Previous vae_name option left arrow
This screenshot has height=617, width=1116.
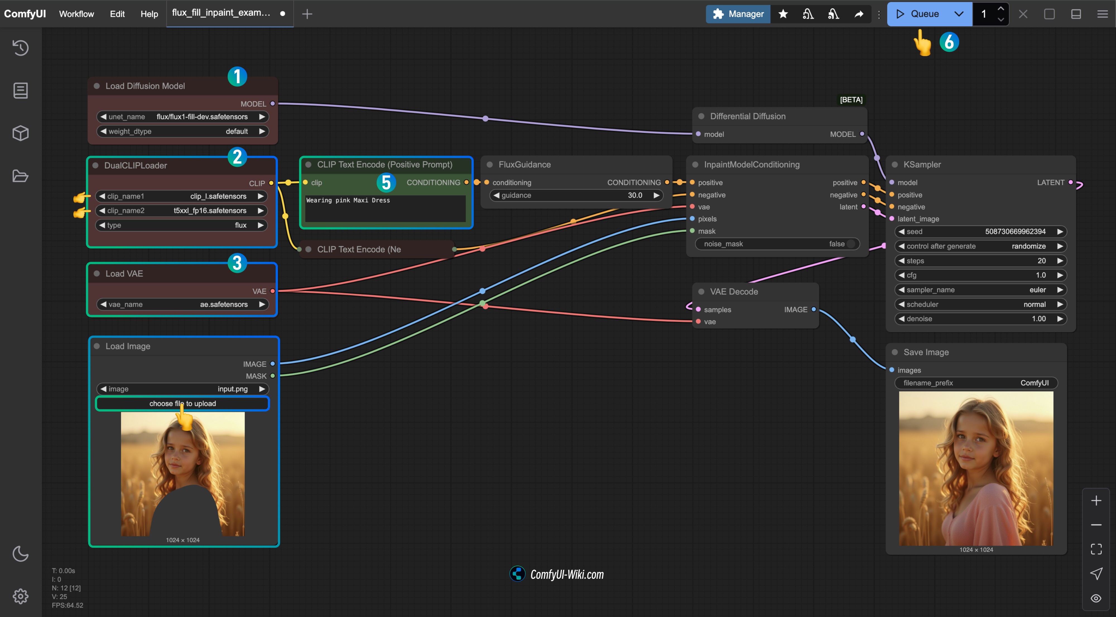(103, 304)
